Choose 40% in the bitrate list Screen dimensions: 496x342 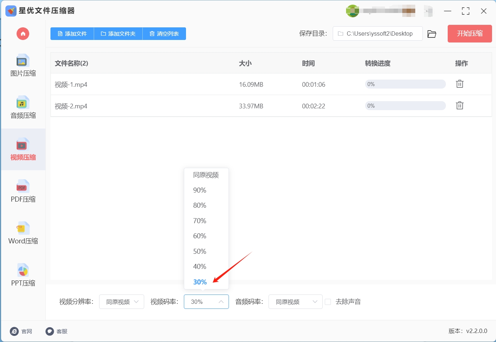click(206, 266)
